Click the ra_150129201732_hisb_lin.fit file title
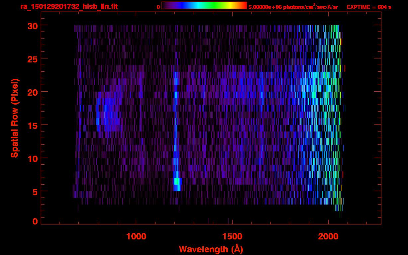 (x=69, y=7)
